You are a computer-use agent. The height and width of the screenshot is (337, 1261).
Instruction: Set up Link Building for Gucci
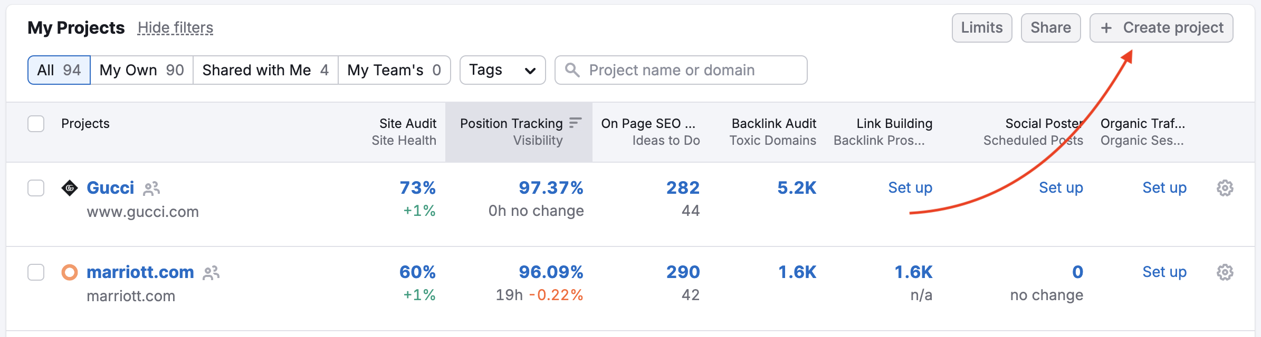click(x=910, y=188)
